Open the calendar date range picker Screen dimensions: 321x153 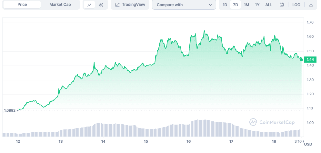click(282, 5)
